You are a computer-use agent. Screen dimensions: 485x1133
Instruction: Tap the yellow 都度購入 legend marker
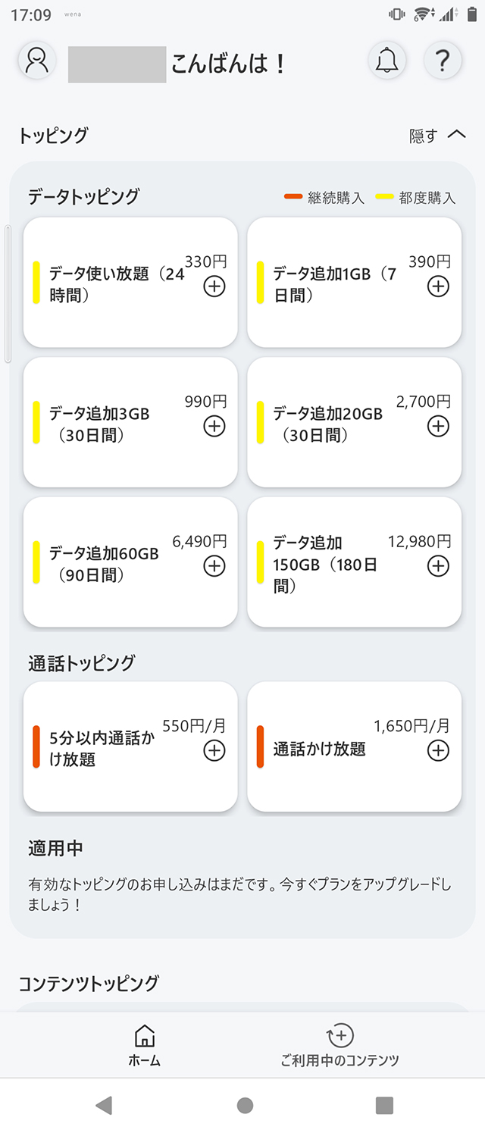384,198
